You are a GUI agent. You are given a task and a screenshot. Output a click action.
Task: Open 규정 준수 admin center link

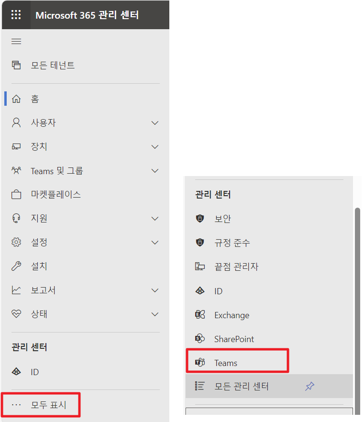click(232, 243)
